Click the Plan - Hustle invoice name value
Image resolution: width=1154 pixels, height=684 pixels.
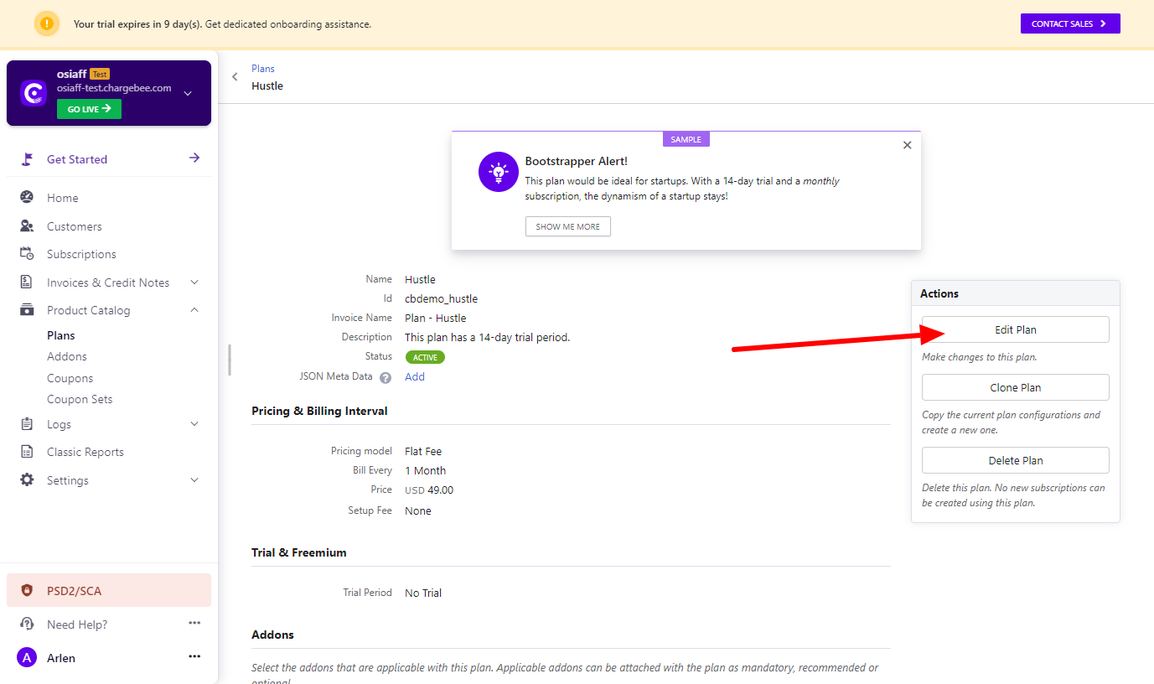[435, 318]
